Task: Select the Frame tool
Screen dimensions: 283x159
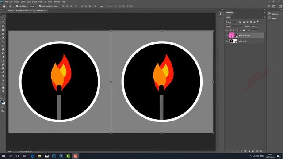Action: pyautogui.click(x=3, y=34)
